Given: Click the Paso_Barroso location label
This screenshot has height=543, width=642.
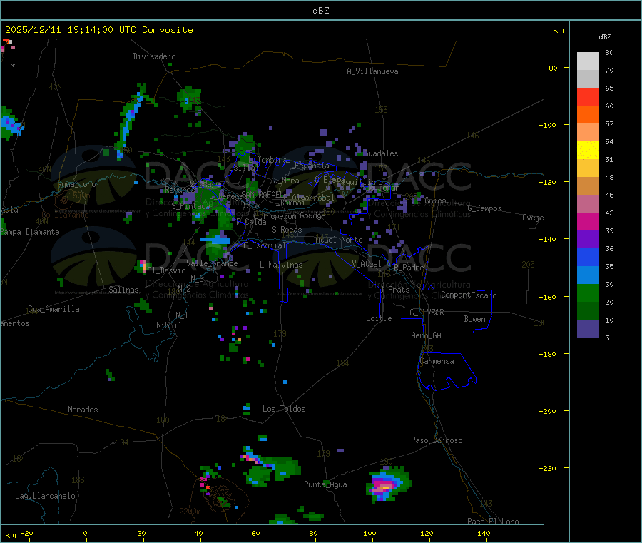Looking at the screenshot, I should click(437, 440).
